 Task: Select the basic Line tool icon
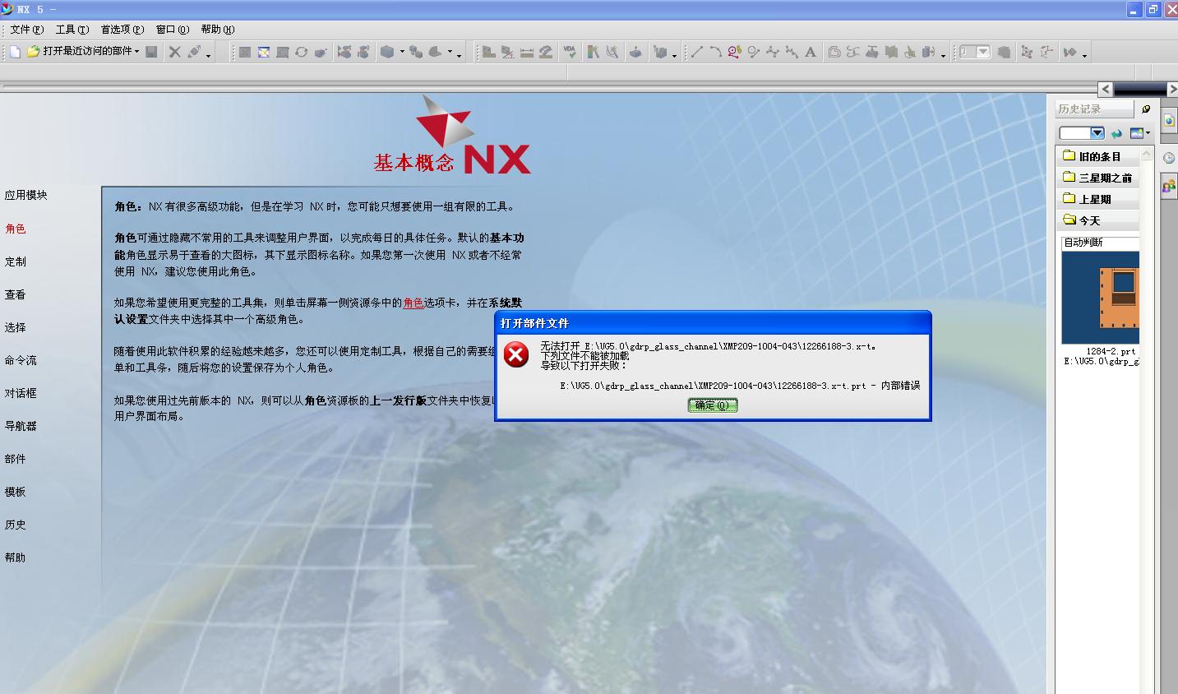tap(696, 52)
